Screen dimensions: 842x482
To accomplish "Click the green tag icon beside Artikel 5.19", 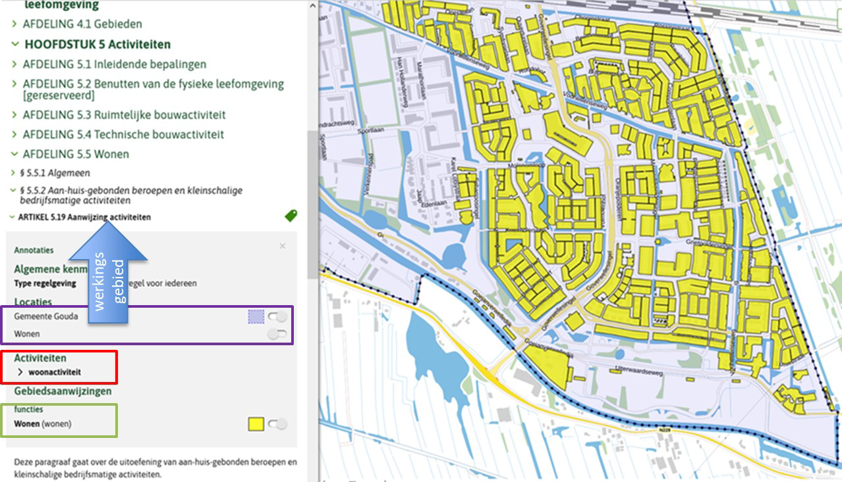I will point(291,215).
